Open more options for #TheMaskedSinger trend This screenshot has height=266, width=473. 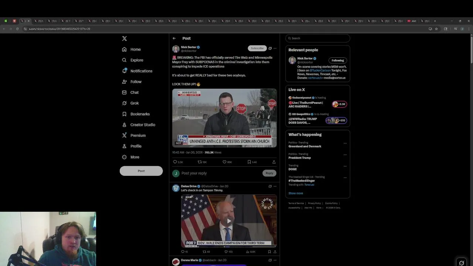tap(345, 178)
